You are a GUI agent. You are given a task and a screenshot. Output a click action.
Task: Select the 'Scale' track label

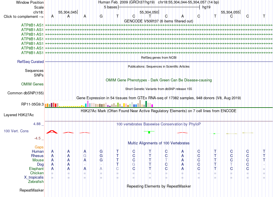coord(39,7)
